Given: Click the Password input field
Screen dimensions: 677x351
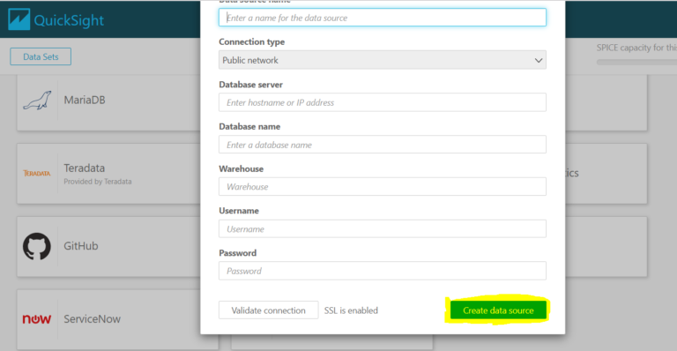Looking at the screenshot, I should 382,271.
